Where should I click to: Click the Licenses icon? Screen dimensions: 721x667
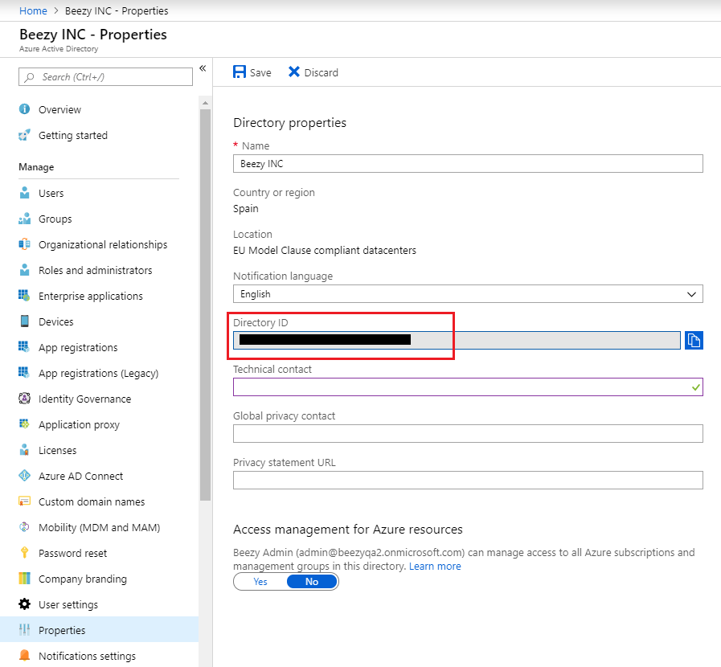[24, 450]
